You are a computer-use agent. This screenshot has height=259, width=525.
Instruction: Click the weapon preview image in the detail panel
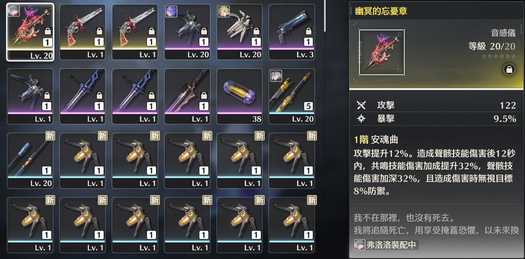(382, 52)
